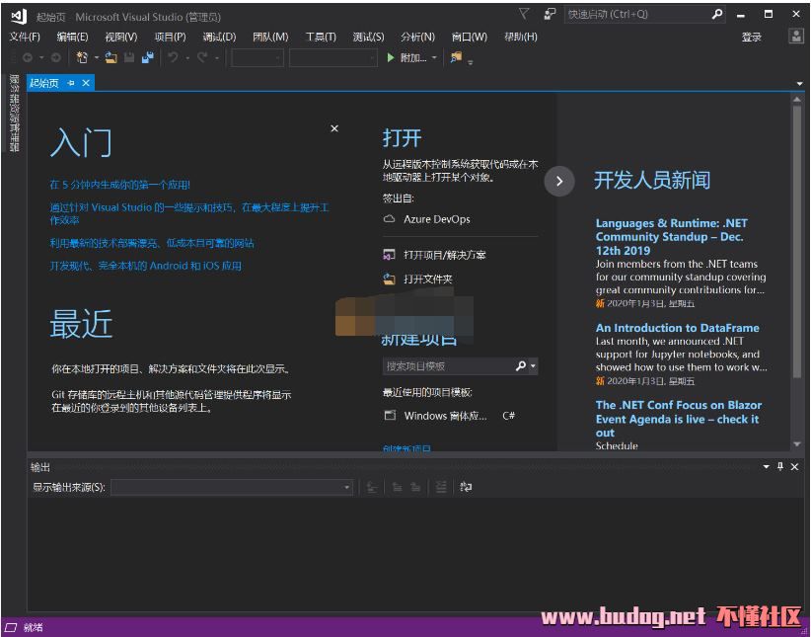Image resolution: width=811 pixels, height=637 pixels.
Task: Clear all output with the toolbar icon
Action: [x=441, y=487]
